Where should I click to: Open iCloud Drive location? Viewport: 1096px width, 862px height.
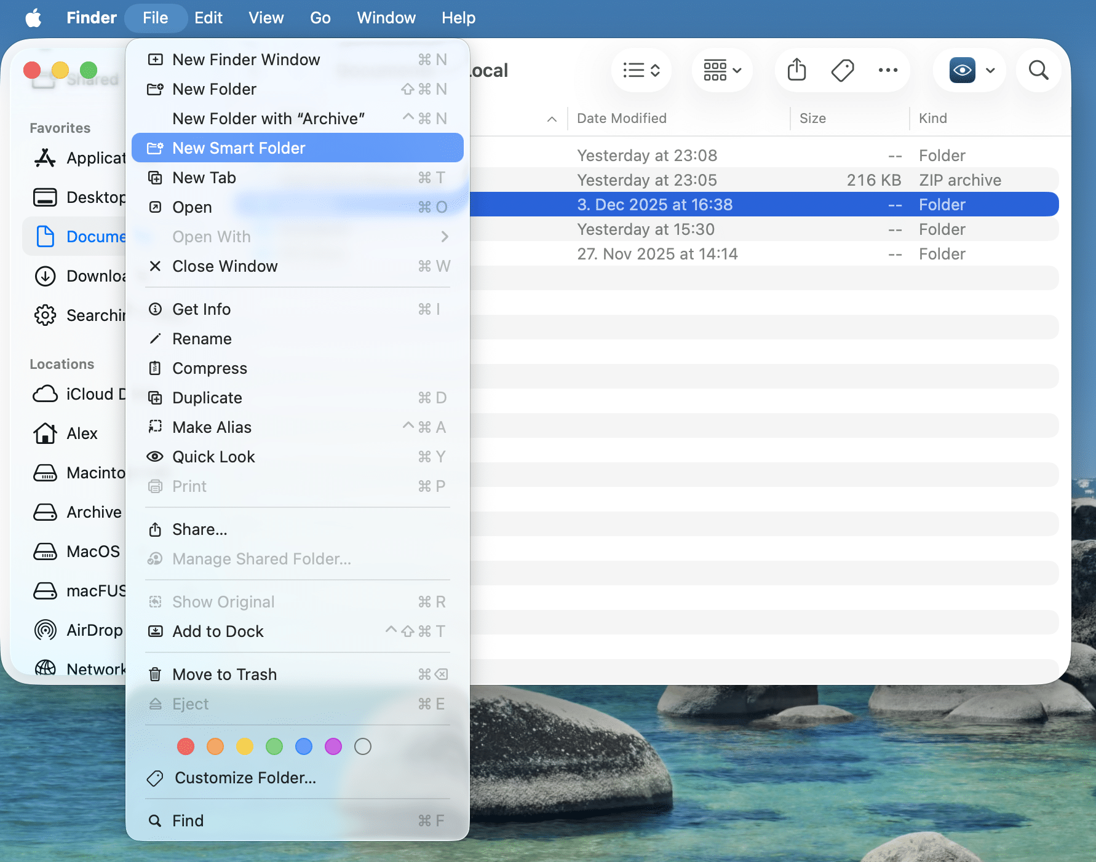(x=79, y=394)
